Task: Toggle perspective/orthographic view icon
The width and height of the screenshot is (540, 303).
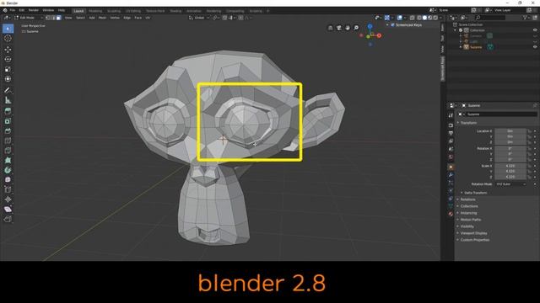Action: (x=330, y=28)
